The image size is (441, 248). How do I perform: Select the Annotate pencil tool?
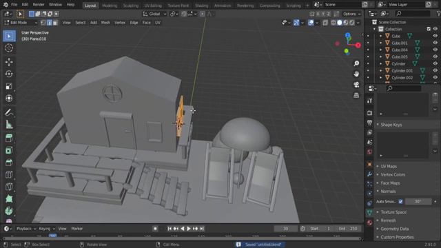point(9,112)
